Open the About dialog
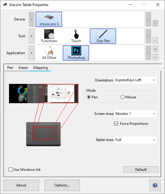Viewport: 165px width, 194px height. click(21, 185)
